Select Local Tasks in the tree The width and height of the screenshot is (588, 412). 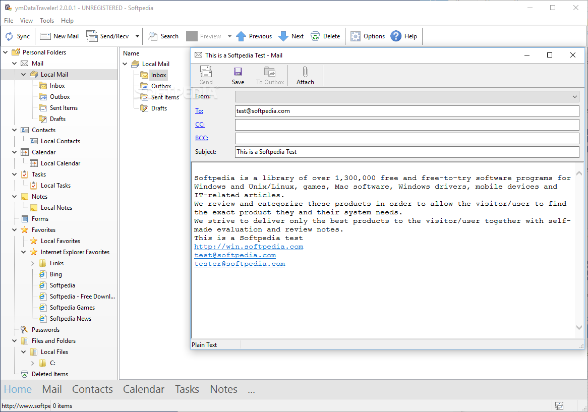(55, 186)
